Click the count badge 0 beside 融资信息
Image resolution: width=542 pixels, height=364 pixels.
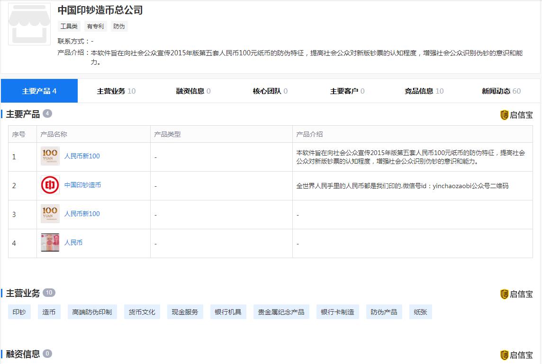pos(47,354)
